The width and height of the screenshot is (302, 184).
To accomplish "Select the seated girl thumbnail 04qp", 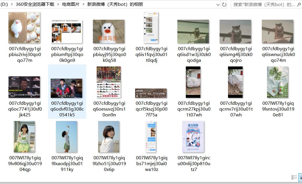I will click(24, 137).
